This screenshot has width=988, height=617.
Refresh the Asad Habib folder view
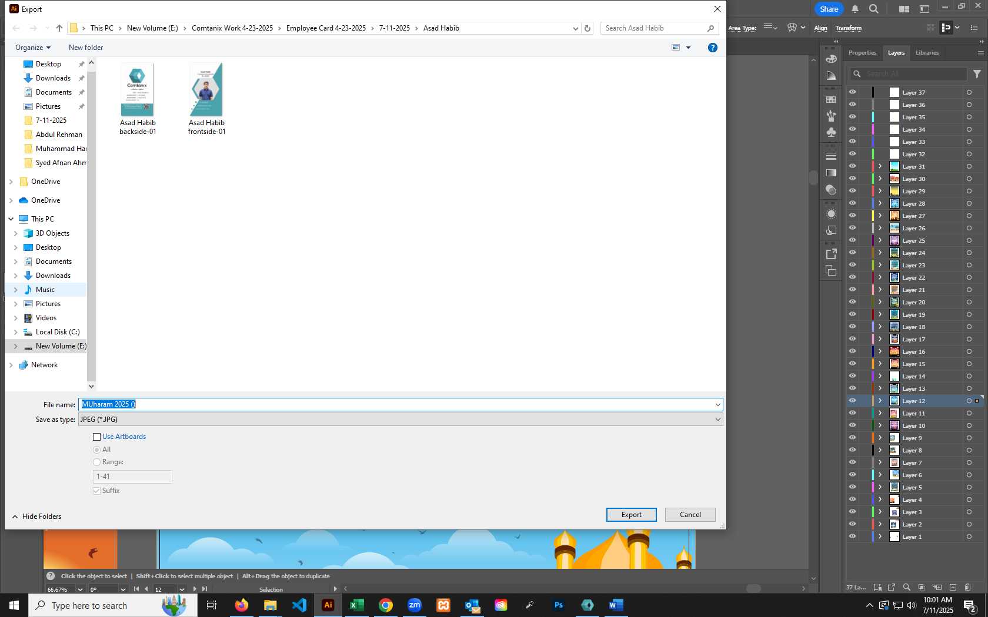point(587,28)
